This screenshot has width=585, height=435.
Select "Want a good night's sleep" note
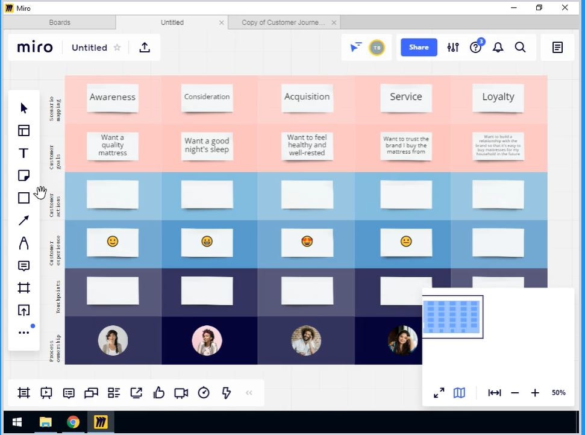click(x=207, y=146)
